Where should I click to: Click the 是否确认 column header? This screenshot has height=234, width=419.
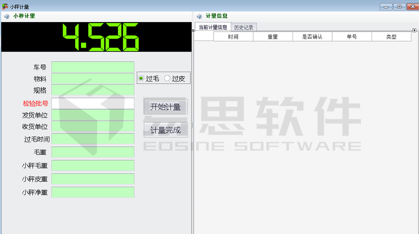[312, 37]
